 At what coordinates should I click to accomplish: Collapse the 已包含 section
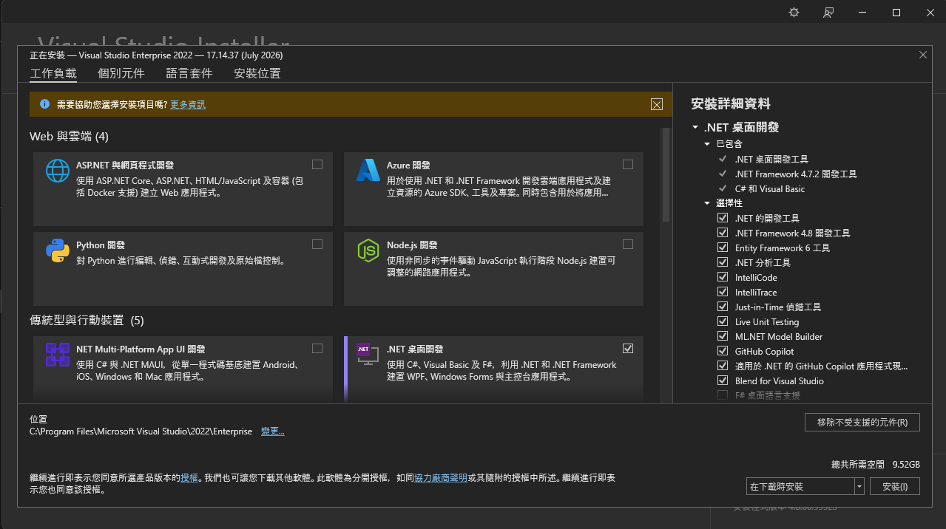click(708, 144)
